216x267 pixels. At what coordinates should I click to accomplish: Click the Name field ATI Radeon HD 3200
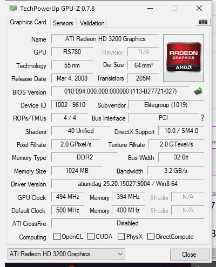(x=105, y=39)
